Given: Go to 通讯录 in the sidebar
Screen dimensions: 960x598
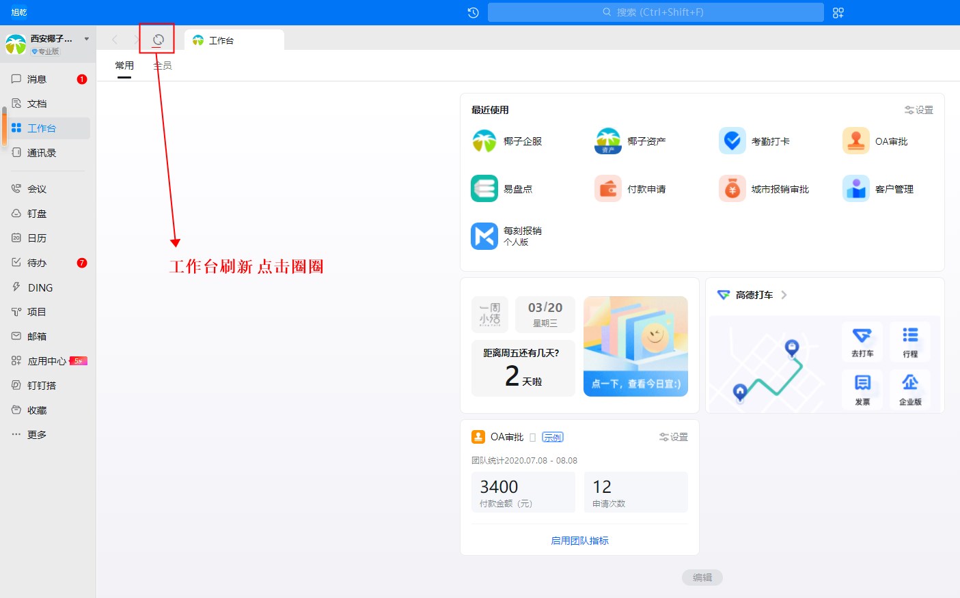Looking at the screenshot, I should [x=48, y=153].
